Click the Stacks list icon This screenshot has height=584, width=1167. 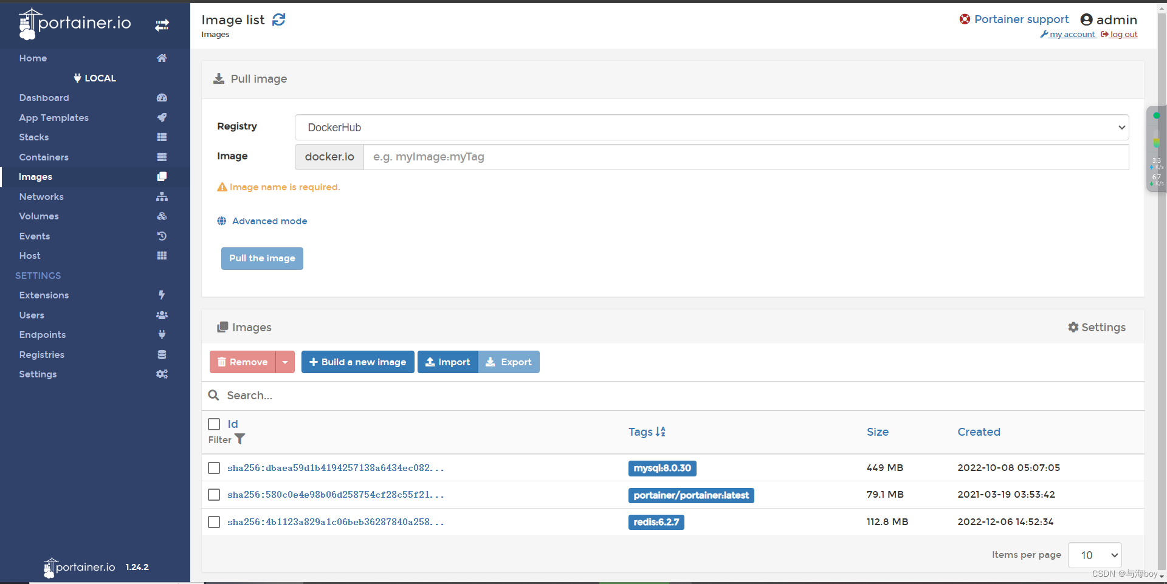tap(162, 137)
